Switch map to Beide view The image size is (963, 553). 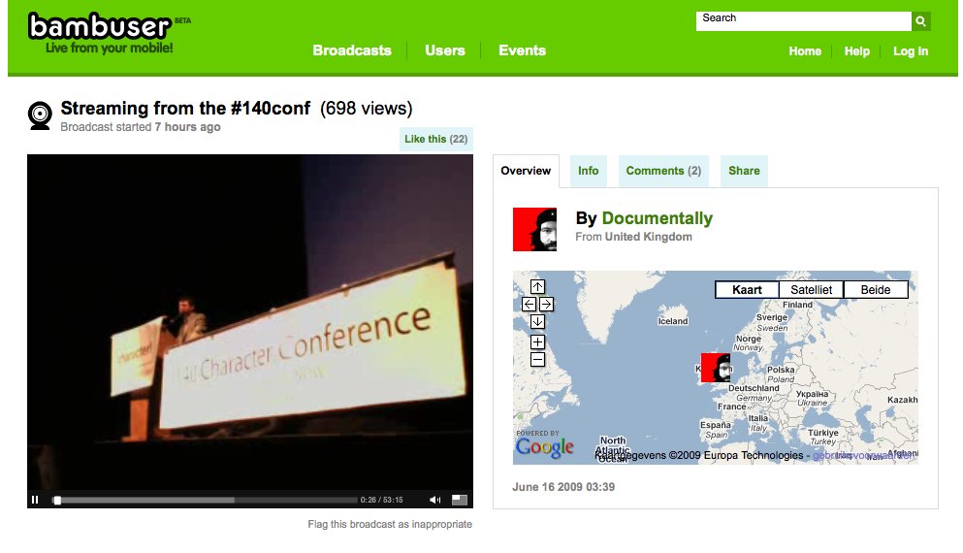875,289
